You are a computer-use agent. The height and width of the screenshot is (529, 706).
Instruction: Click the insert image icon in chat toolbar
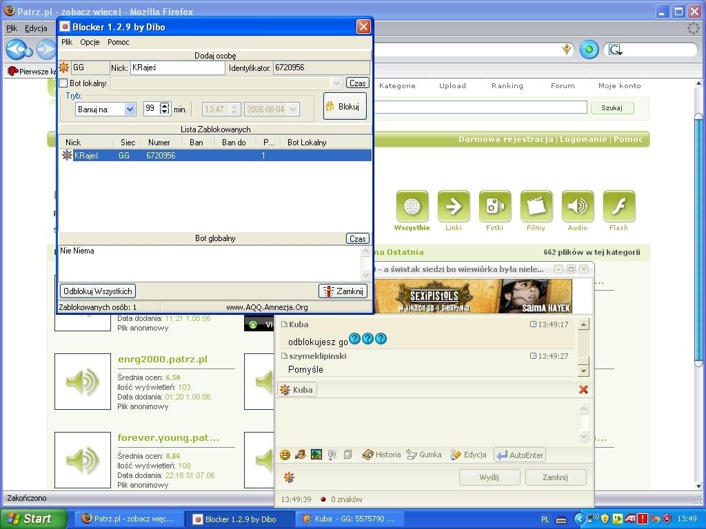point(316,455)
